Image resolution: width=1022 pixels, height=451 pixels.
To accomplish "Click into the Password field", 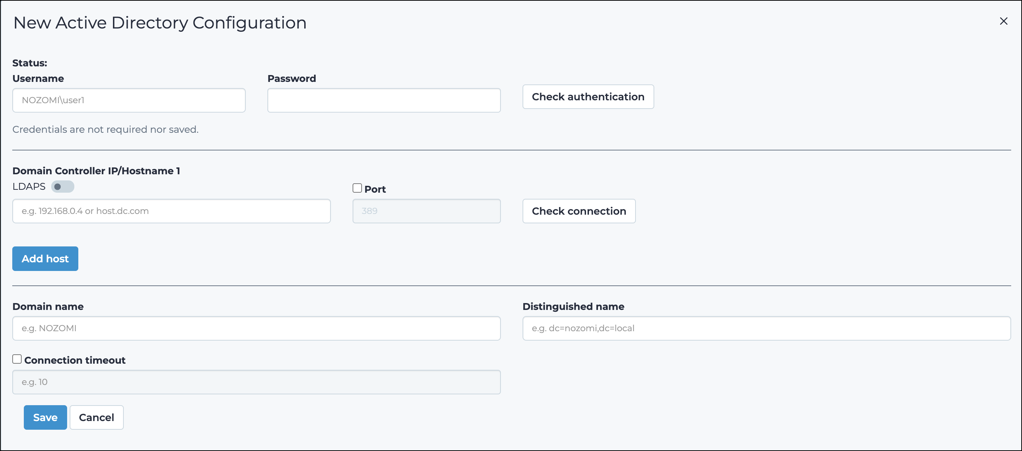I will [384, 100].
